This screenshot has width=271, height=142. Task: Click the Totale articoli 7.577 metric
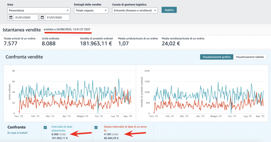click(x=11, y=43)
